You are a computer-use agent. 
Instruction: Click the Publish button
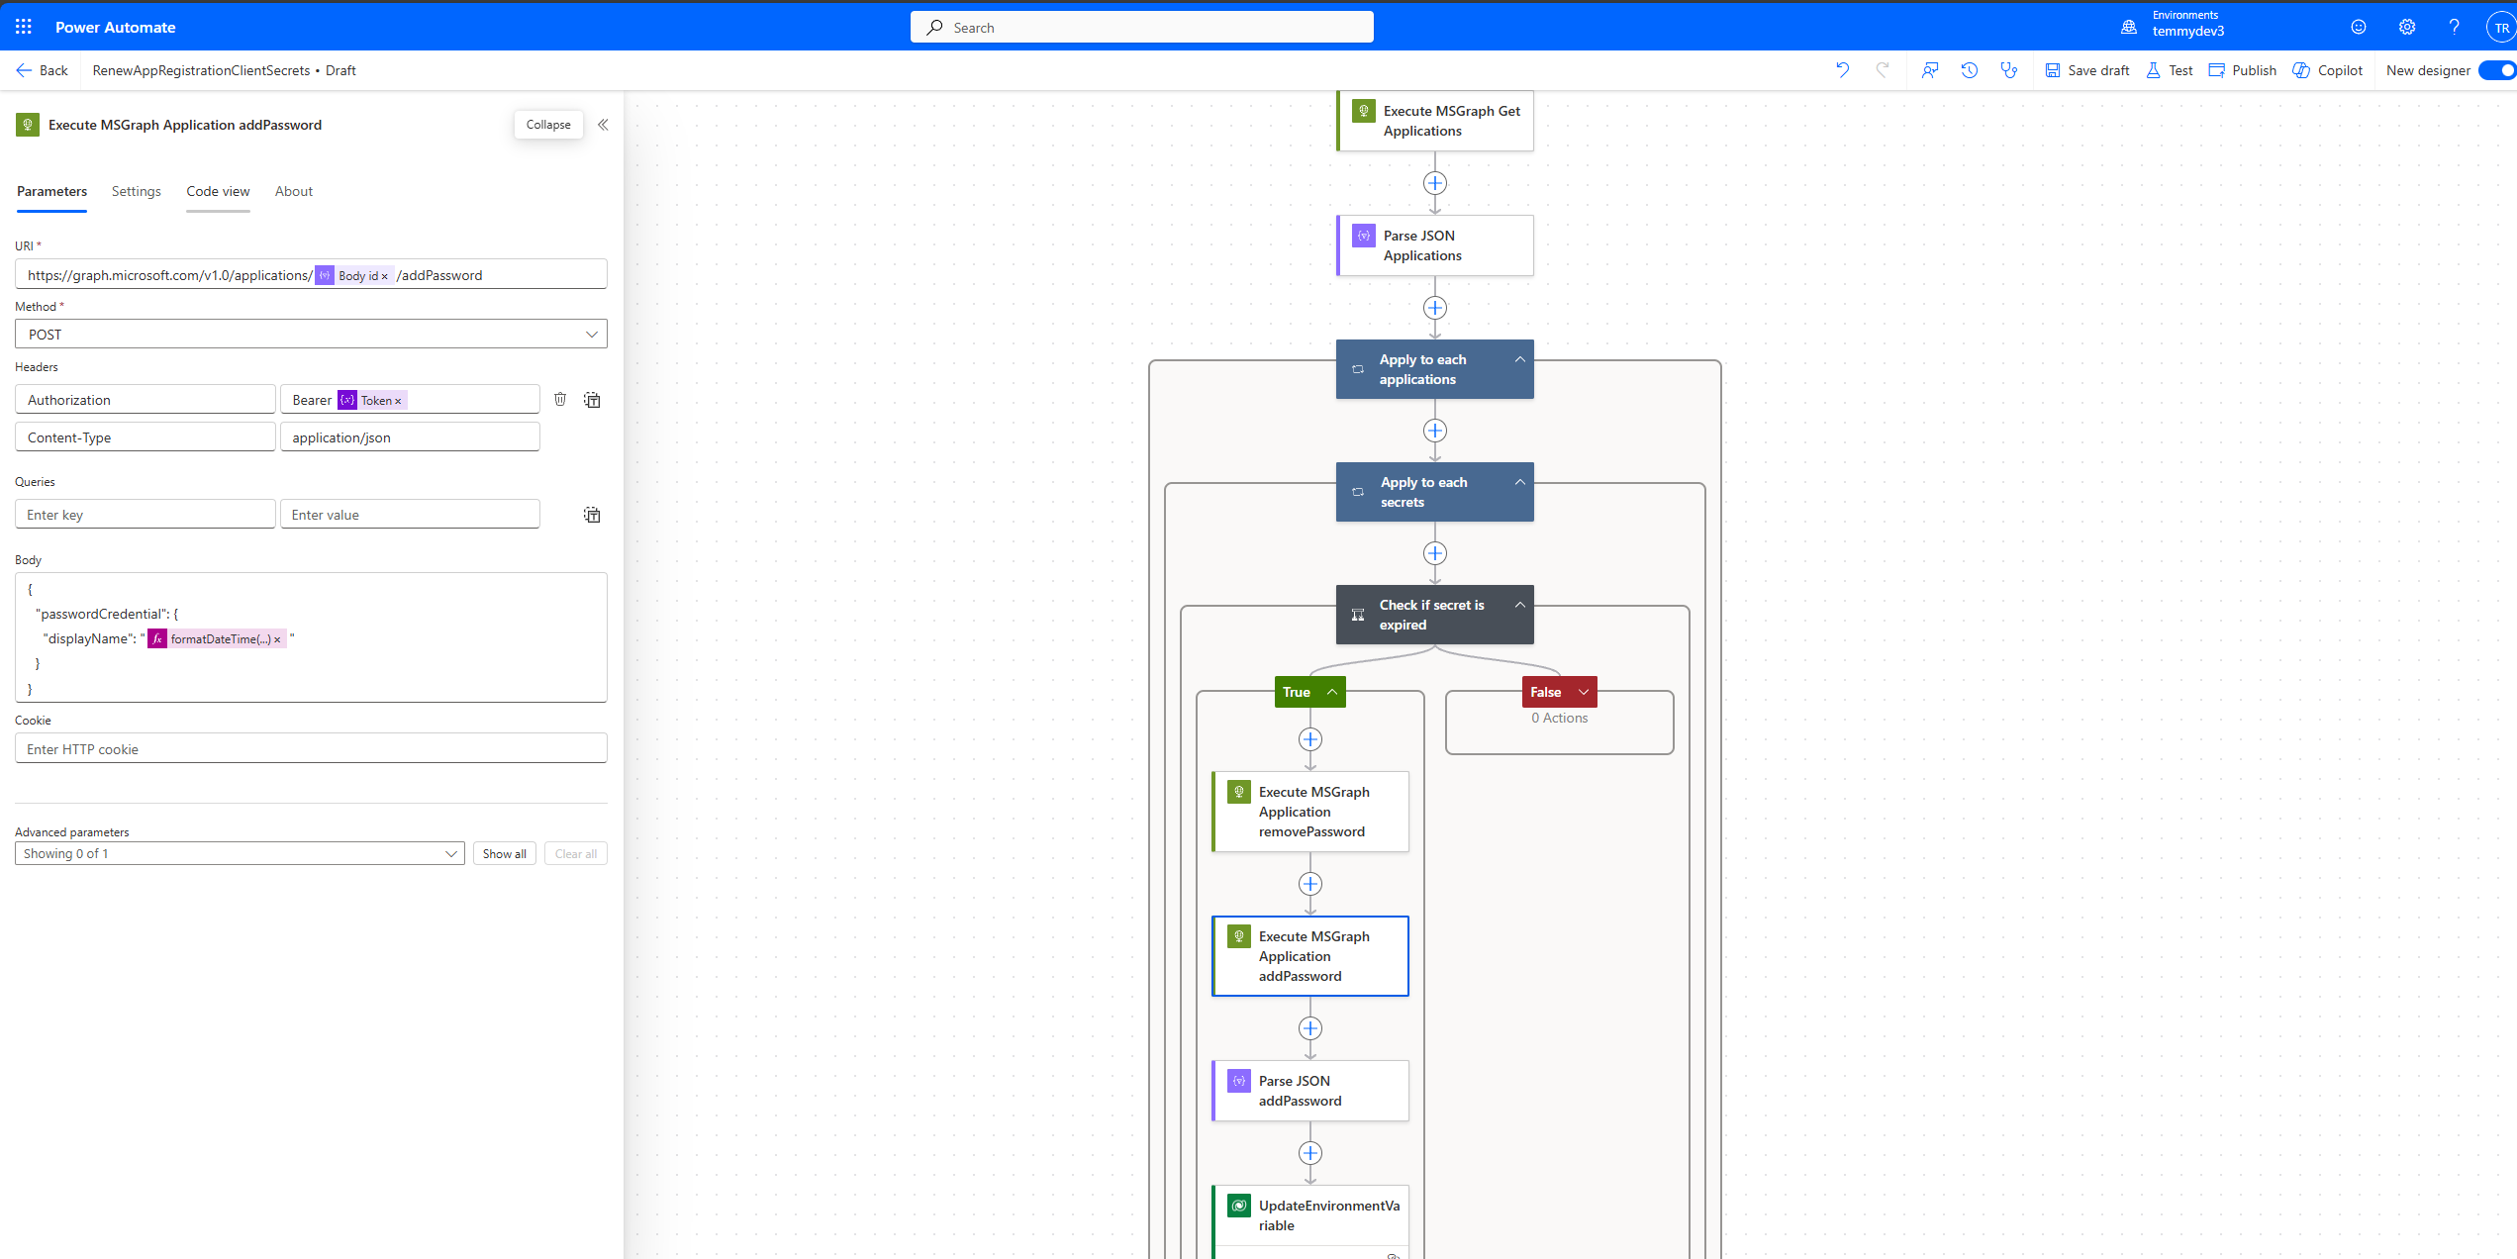[2243, 70]
